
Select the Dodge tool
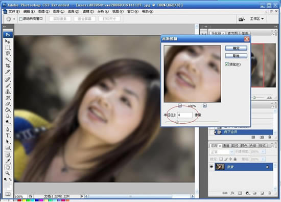8,122
